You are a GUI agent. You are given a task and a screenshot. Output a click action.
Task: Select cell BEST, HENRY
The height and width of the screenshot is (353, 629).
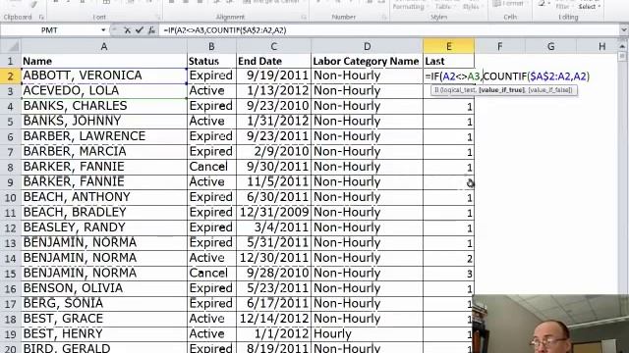[104, 334]
